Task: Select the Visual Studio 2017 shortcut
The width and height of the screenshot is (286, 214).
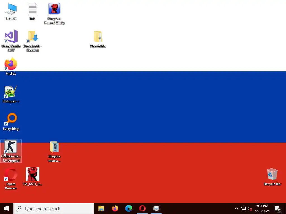Action: (x=11, y=41)
